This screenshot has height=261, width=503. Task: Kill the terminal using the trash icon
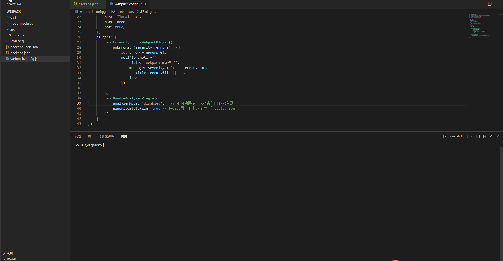point(485,136)
